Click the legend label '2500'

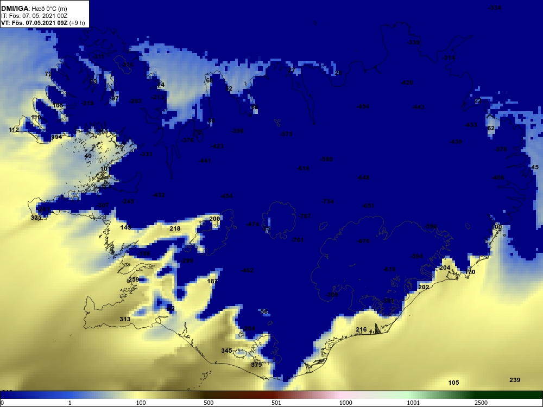(481, 403)
